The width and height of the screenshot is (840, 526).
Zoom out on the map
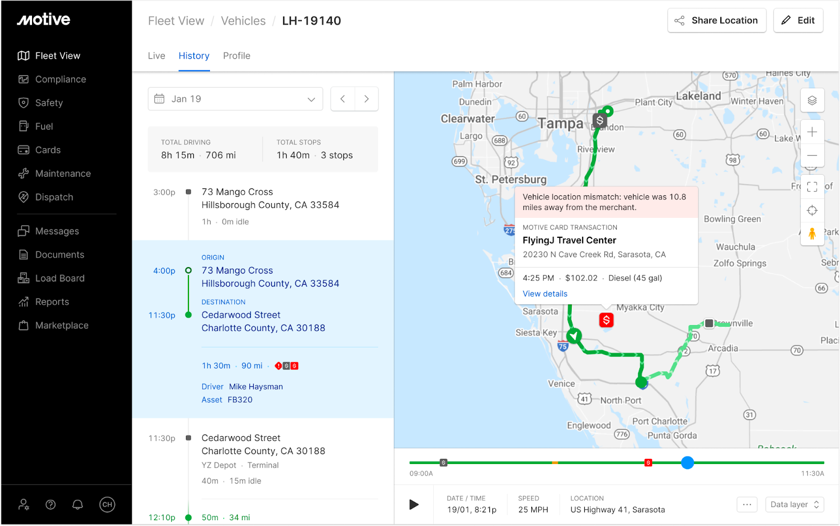click(812, 155)
